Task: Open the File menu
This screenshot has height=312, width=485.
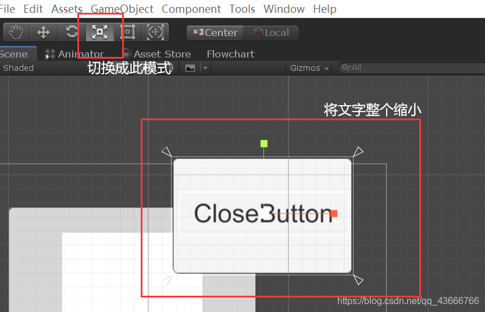Action: (7, 9)
